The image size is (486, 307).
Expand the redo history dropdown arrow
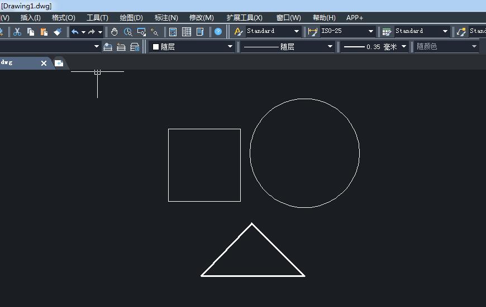point(100,32)
